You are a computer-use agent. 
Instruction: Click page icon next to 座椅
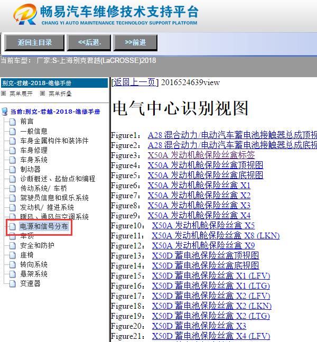point(13,255)
